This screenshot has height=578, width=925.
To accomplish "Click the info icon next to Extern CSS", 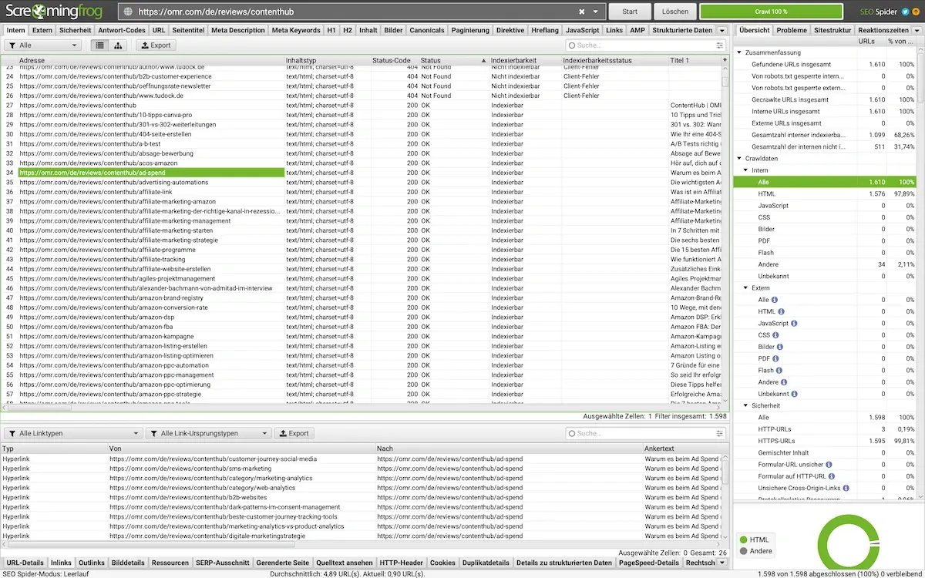I will [x=777, y=335].
